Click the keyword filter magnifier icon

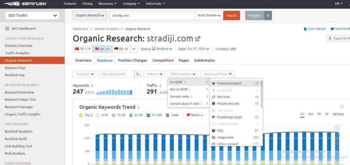138,74
